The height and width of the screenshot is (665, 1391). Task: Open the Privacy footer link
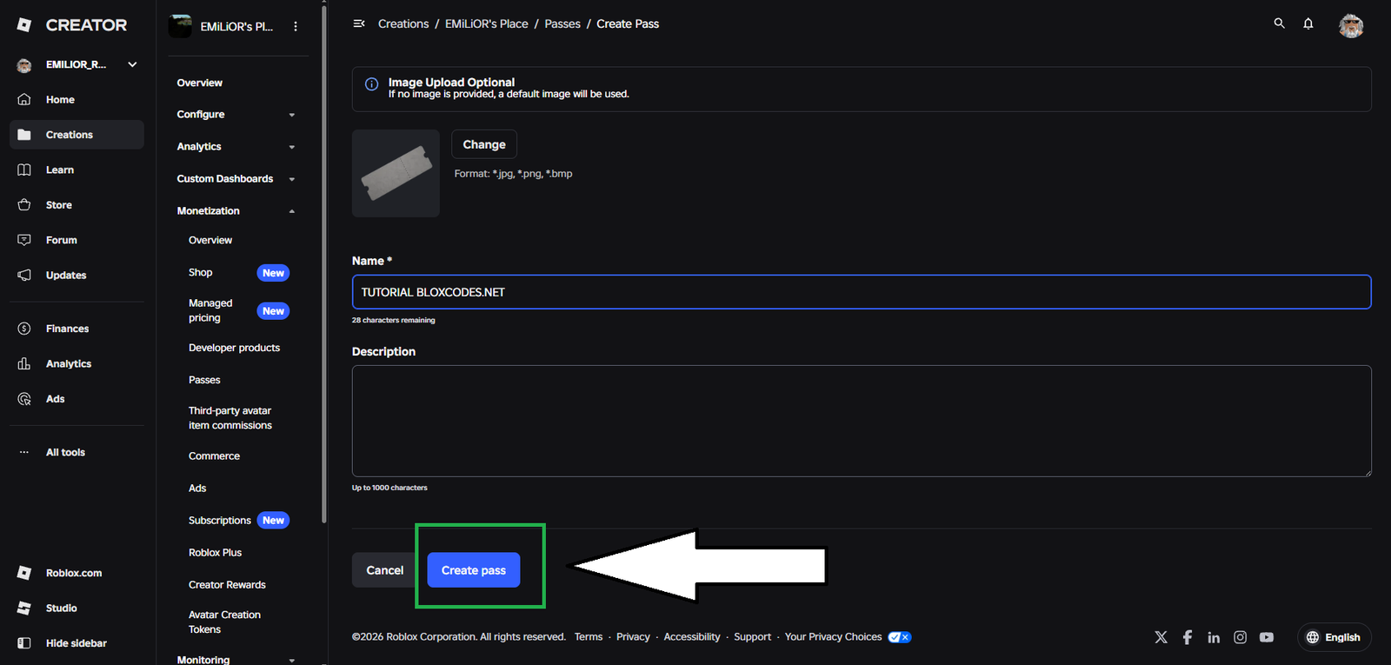(x=633, y=637)
